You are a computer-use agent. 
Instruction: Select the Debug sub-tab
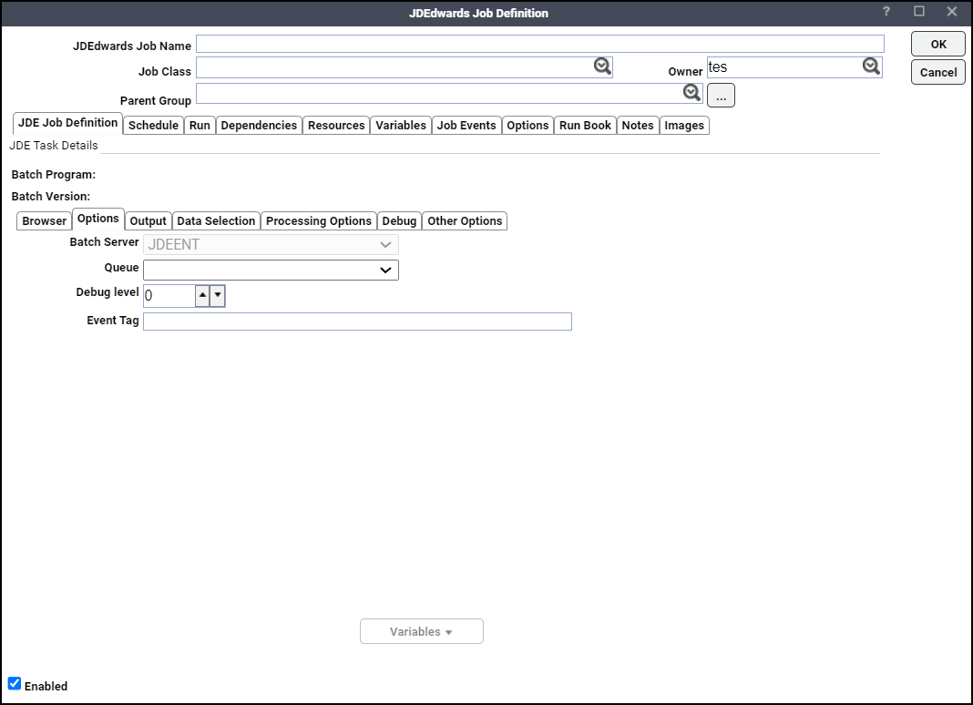tap(399, 221)
